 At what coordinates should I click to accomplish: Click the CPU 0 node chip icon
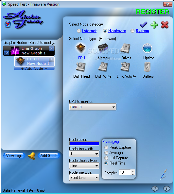point(20,60)
